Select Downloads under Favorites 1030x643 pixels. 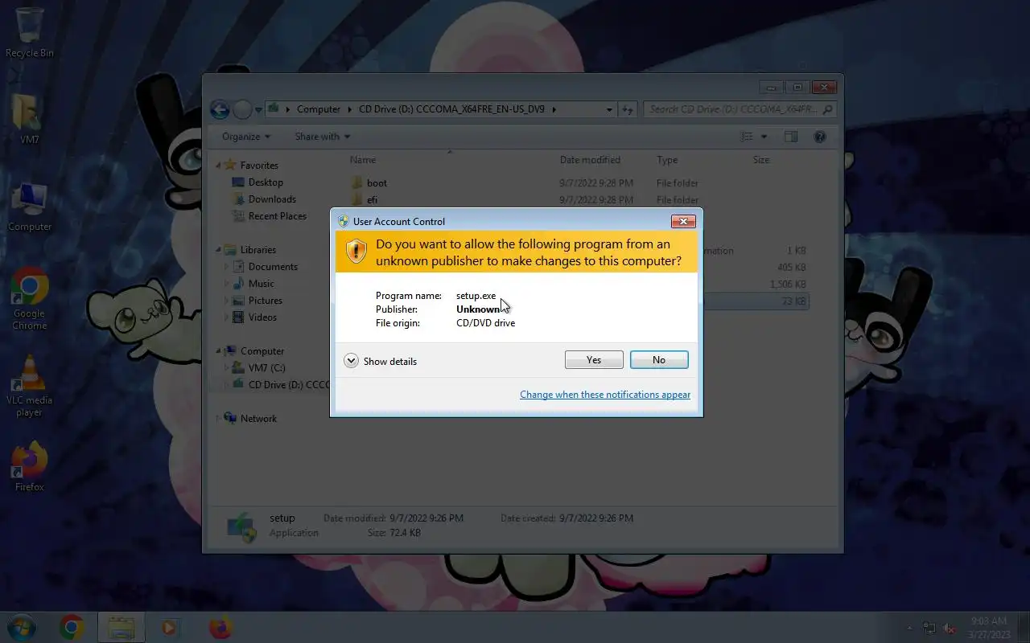coord(272,199)
